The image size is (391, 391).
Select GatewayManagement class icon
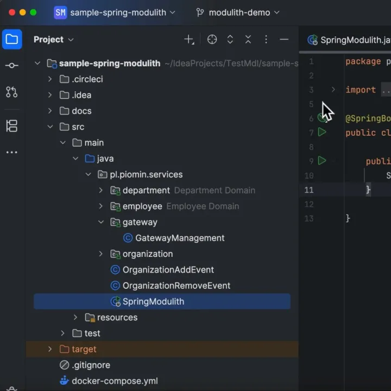tap(128, 238)
